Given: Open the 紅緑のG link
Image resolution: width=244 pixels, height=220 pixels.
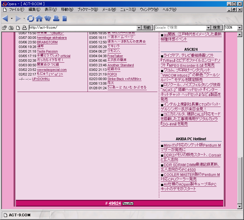Looking at the screenshot, I should point(114,69).
